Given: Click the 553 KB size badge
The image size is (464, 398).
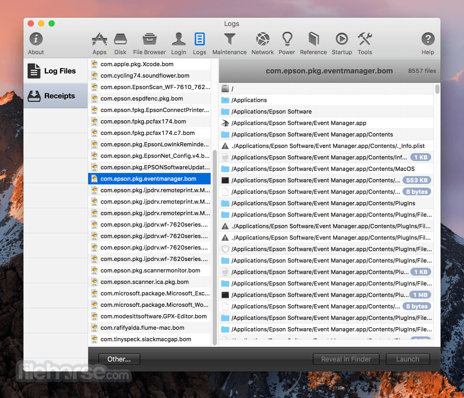Looking at the screenshot, I should click(x=417, y=180).
